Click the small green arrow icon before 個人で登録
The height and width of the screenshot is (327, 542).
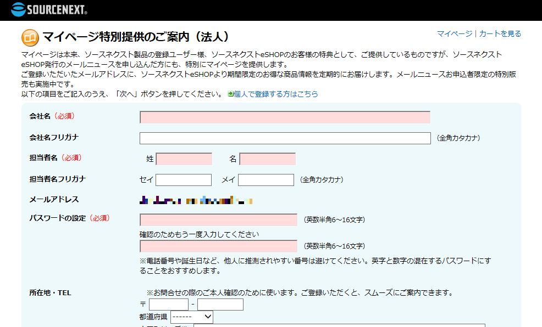[230, 94]
